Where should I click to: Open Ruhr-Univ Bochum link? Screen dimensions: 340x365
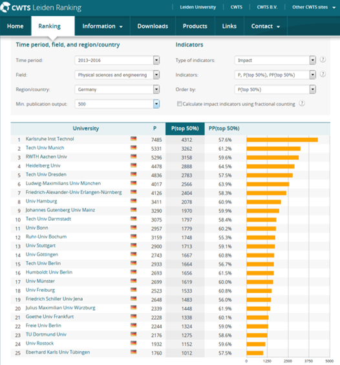pyautogui.click(x=46, y=236)
